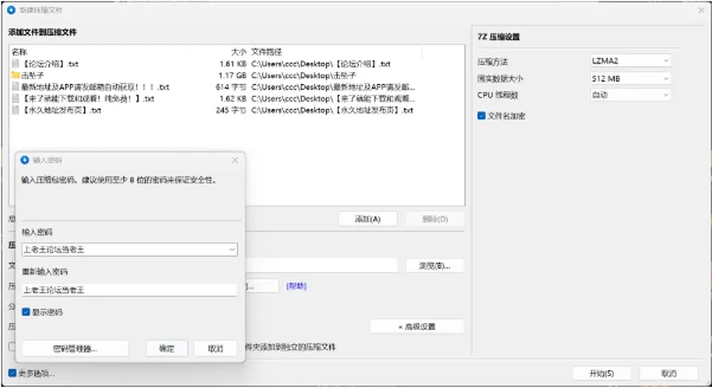Image resolution: width=712 pixels, height=388 pixels.
Task: Uncheck the 显示密码 checkbox
Action: click(26, 312)
